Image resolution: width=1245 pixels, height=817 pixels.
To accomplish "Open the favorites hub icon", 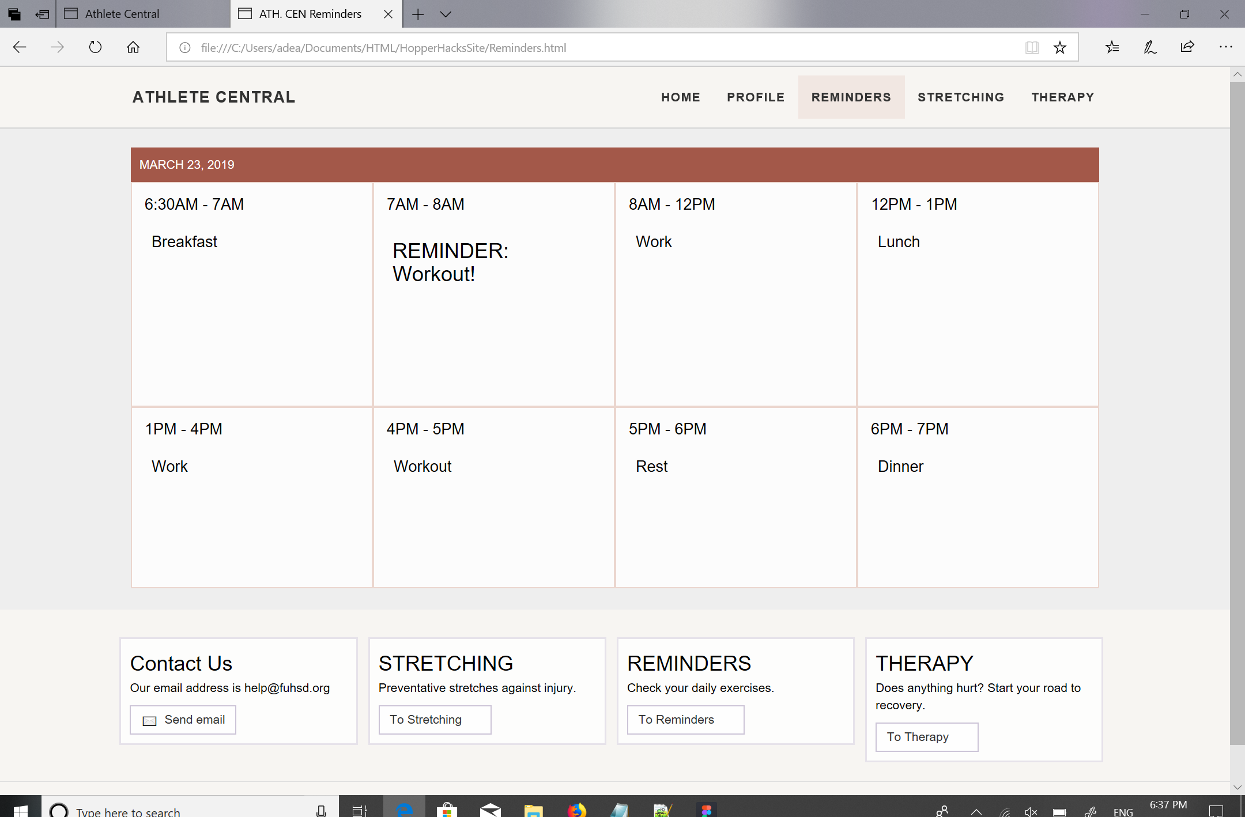I will pos(1112,47).
